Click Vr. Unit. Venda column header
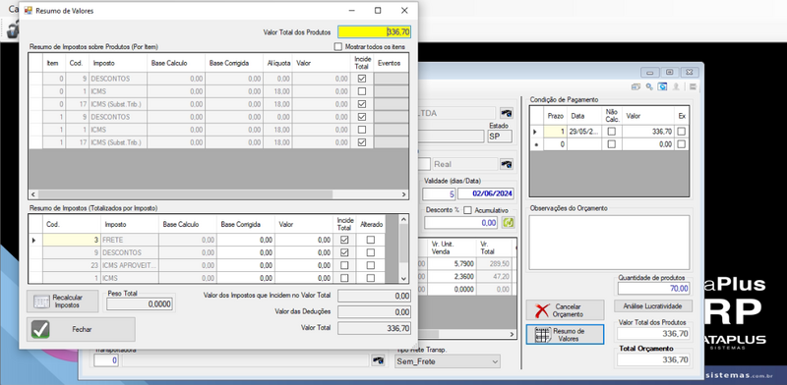Image resolution: width=787 pixels, height=385 pixels. [452, 247]
